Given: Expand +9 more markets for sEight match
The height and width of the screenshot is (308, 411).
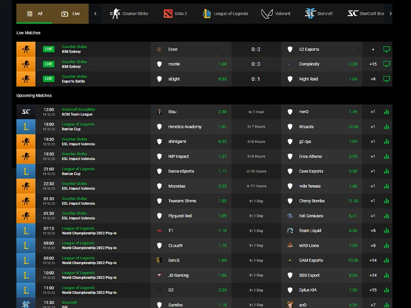Looking at the screenshot, I should point(373,79).
